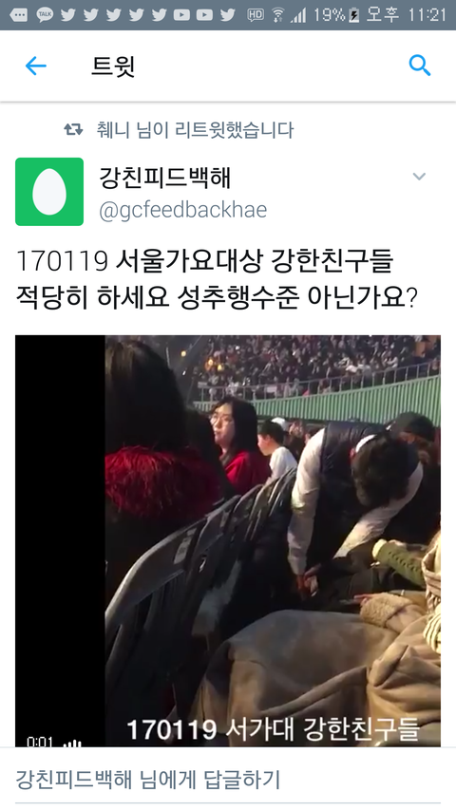The image size is (456, 810).
Task: Open search with the magnifier icon
Action: tap(419, 66)
